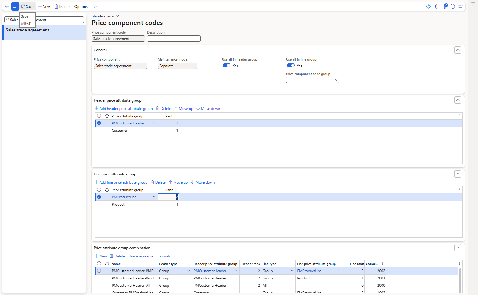Viewport: 478px width, 295px height.
Task: Click the Price component code field
Action: pos(118,39)
